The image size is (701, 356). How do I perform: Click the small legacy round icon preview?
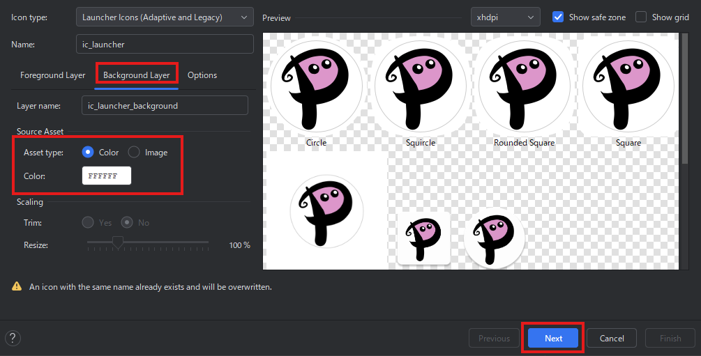click(x=494, y=238)
